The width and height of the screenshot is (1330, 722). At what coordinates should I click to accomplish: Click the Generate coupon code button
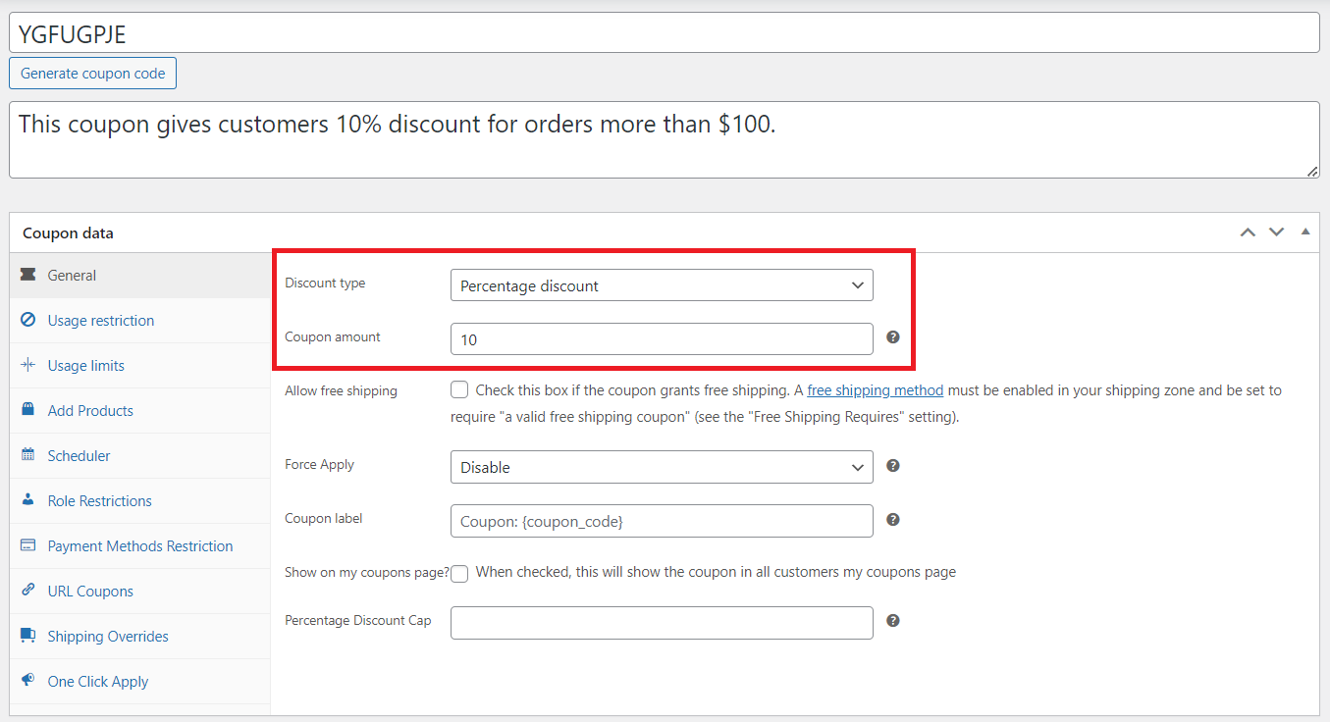click(92, 73)
